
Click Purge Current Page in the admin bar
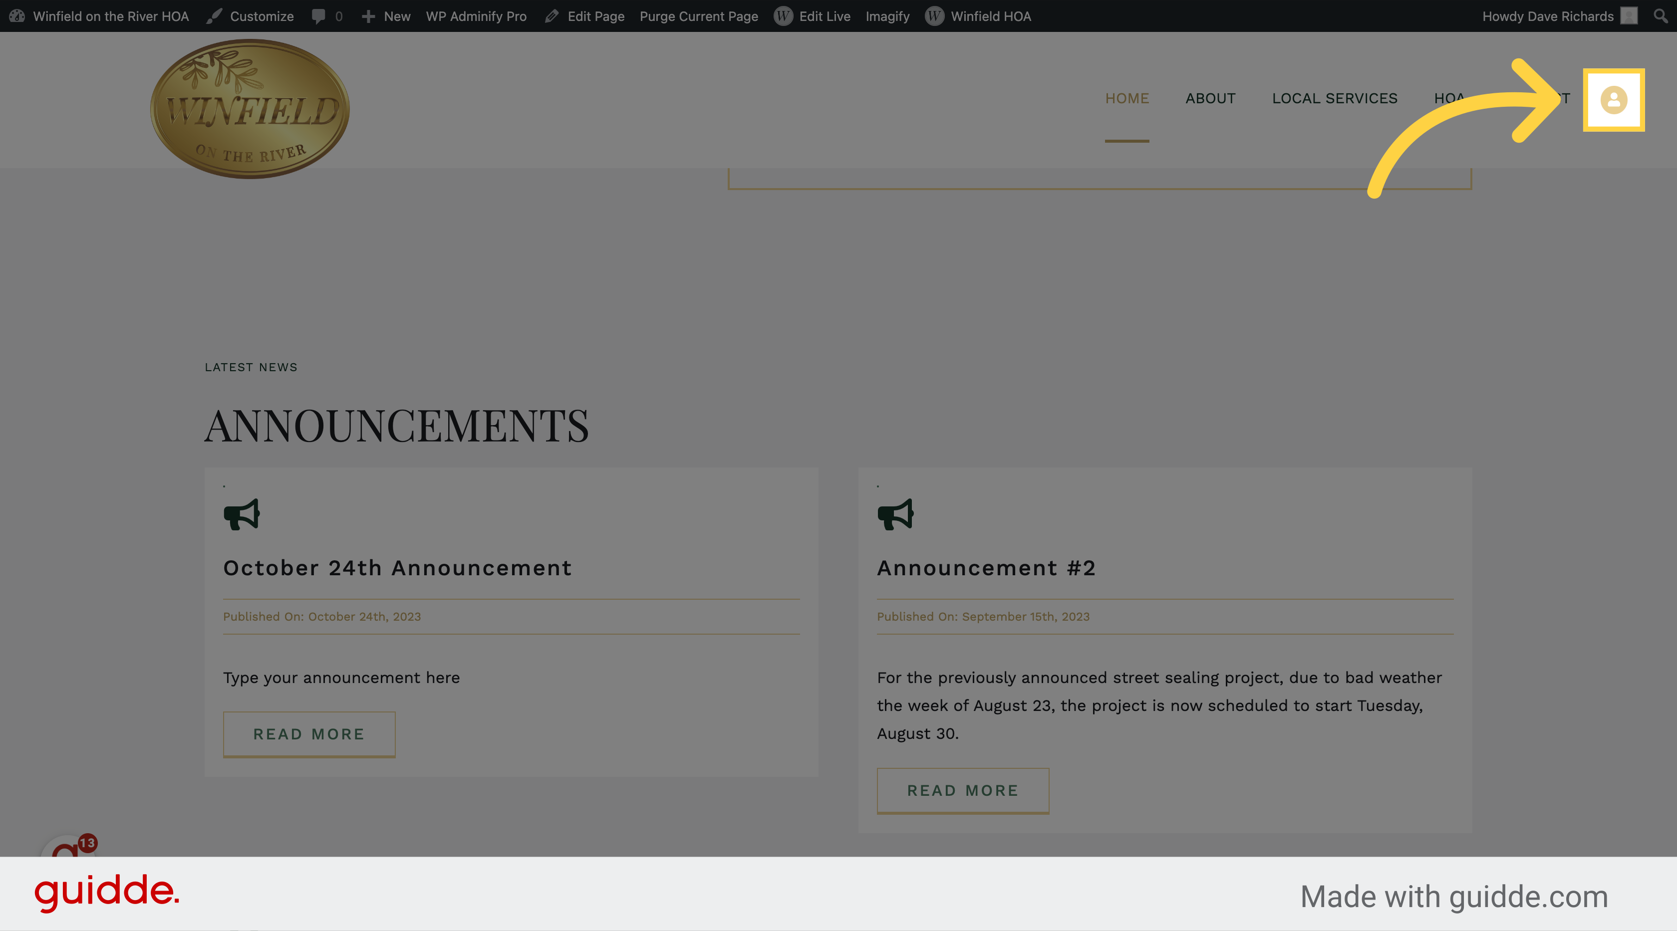tap(699, 16)
